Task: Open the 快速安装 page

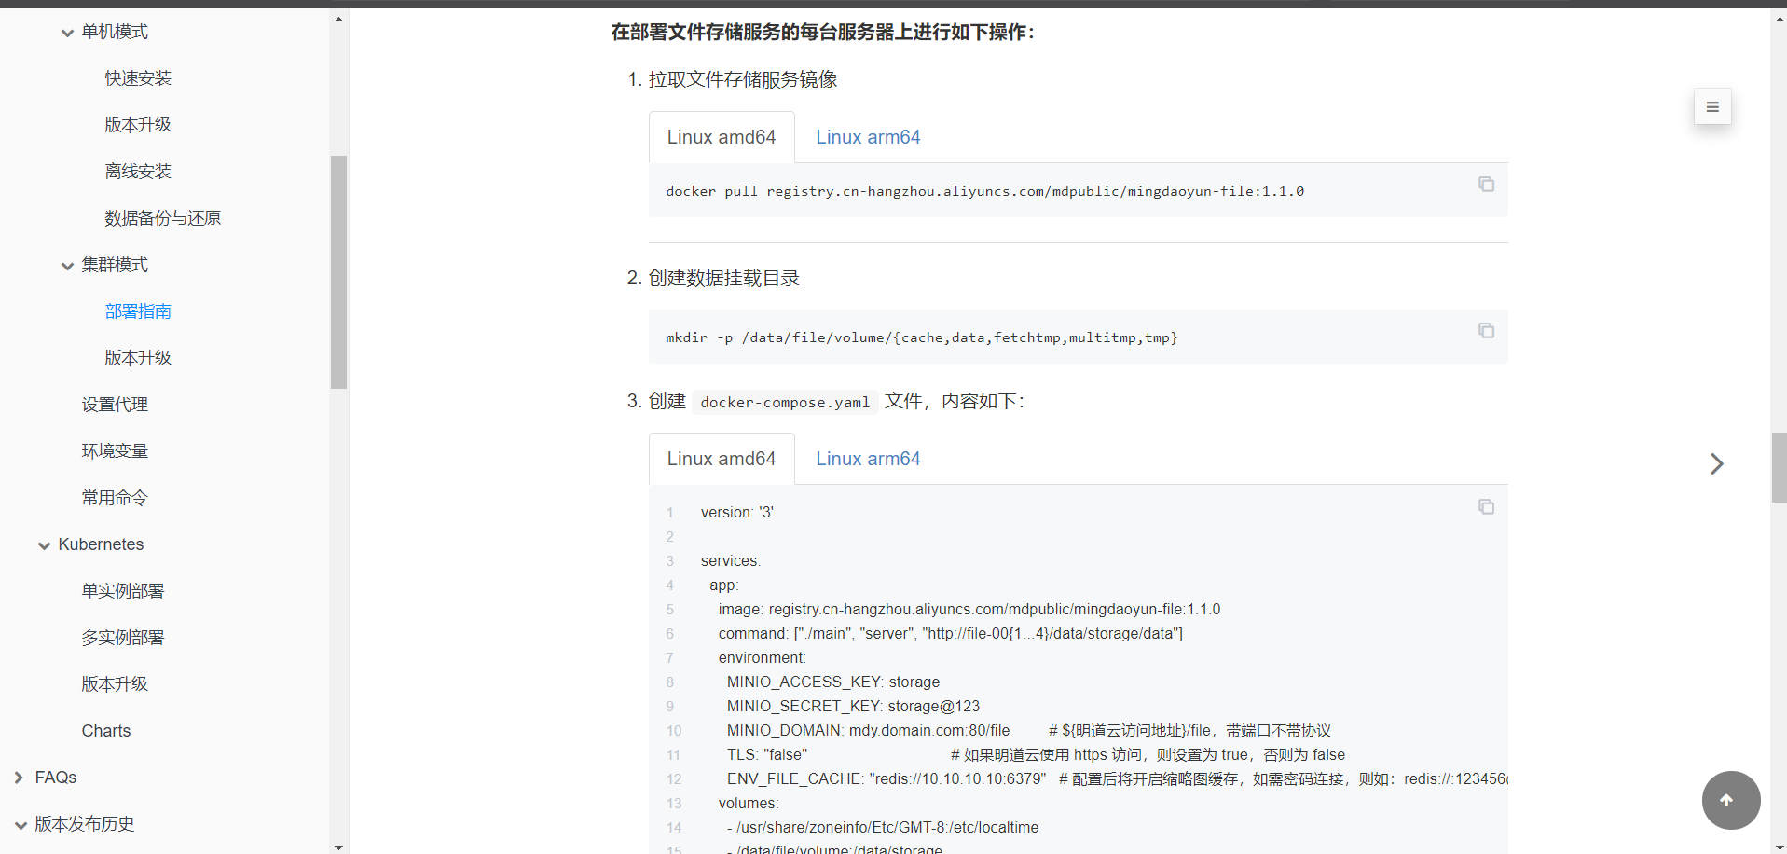Action: [138, 78]
